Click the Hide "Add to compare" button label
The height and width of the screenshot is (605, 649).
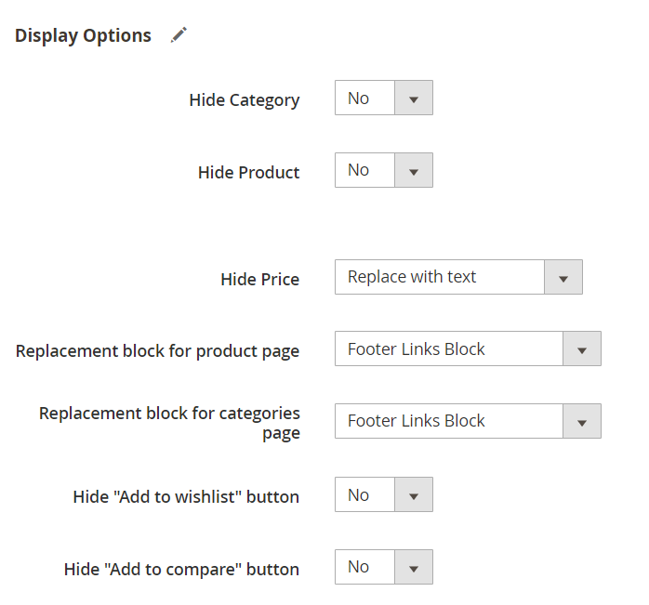pos(182,569)
